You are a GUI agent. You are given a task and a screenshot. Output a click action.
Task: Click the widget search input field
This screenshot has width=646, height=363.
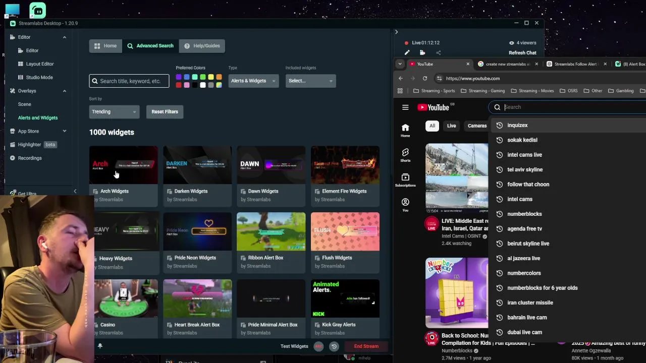pos(129,81)
